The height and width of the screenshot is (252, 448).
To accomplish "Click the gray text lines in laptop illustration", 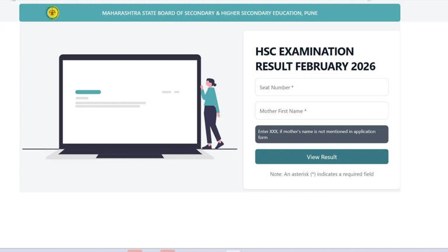I will pos(110,104).
